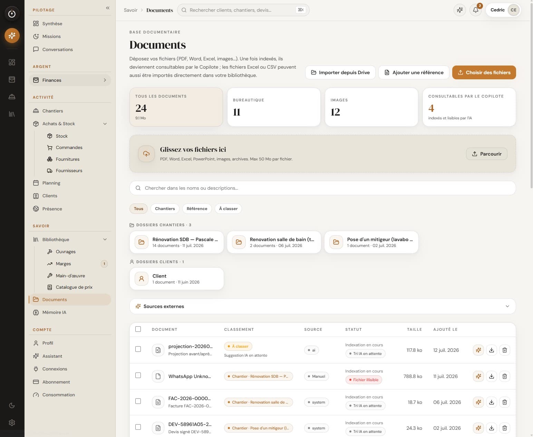This screenshot has height=437, width=533.
Task: Select the grid dashboard icon in dark rail
Action: (x=12, y=62)
